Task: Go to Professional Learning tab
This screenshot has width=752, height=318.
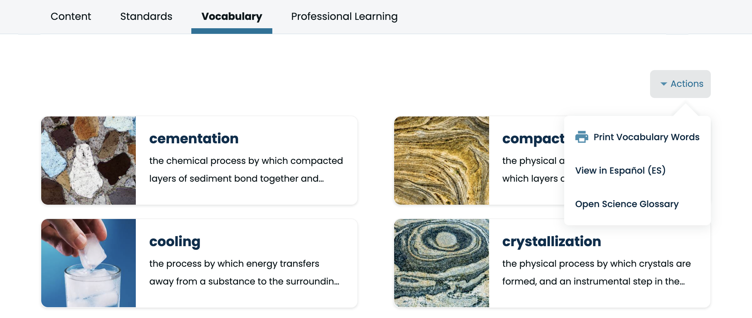Action: pos(344,16)
